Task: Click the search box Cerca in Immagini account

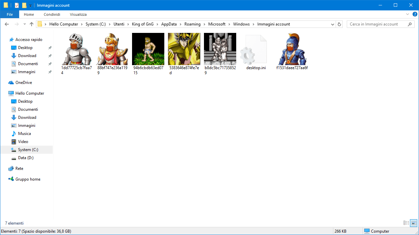Action: 376,24
